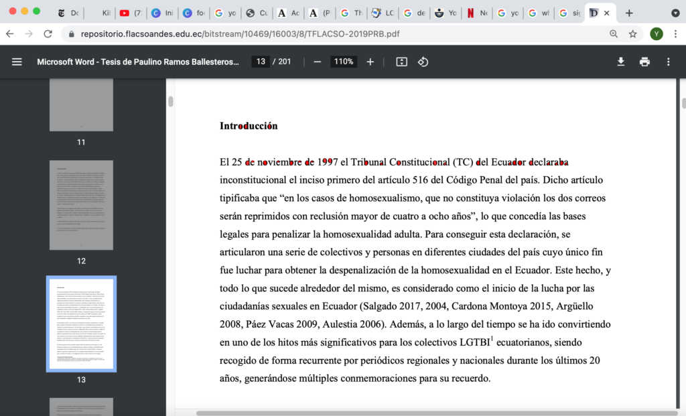
Task: Click the thumbnail panel scrollbar handle
Action: pyautogui.click(x=171, y=101)
